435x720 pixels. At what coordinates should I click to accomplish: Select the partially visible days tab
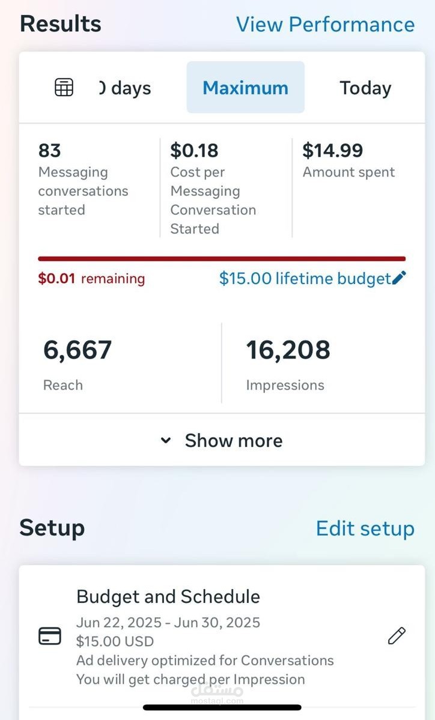point(126,88)
